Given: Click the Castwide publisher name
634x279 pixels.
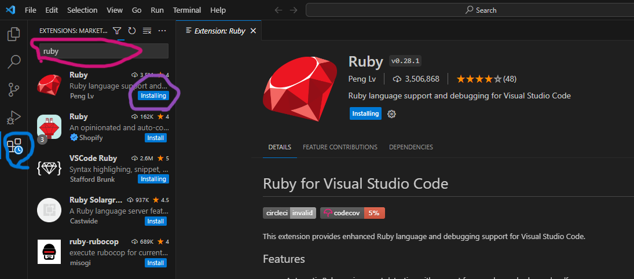Looking at the screenshot, I should (x=84, y=221).
